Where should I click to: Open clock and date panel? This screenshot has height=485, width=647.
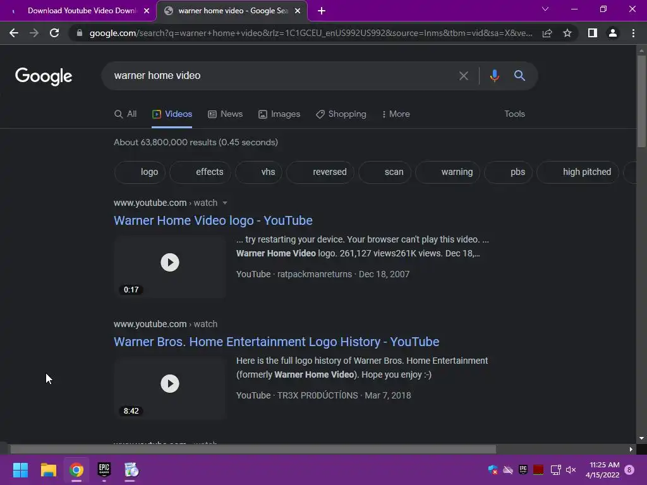[x=602, y=470]
